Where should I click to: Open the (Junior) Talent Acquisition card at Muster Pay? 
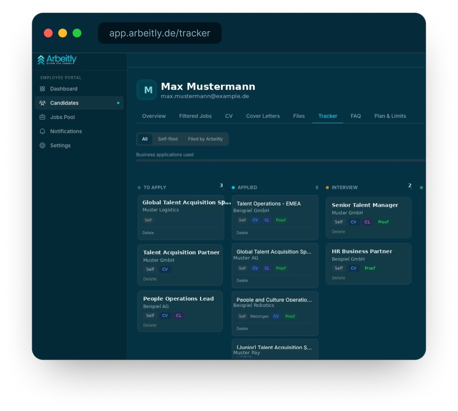click(x=275, y=349)
